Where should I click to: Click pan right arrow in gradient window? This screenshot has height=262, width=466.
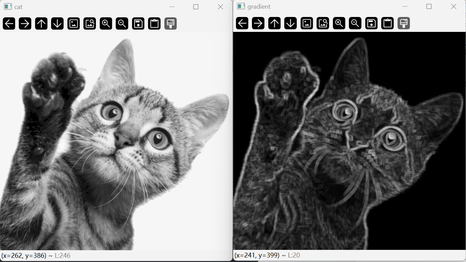tap(258, 23)
